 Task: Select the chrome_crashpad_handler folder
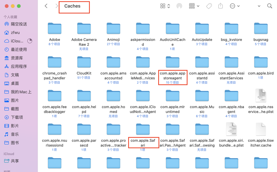click(x=55, y=62)
